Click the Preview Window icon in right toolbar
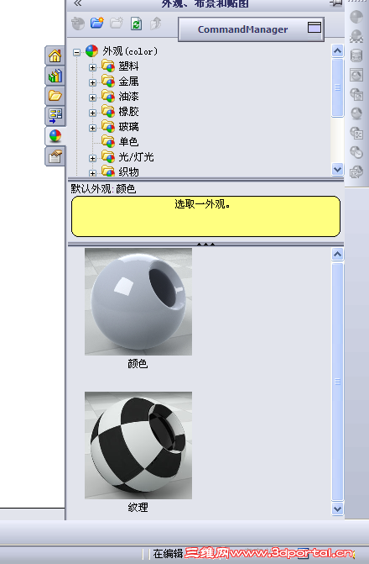This screenshot has width=369, height=564. coord(356,75)
